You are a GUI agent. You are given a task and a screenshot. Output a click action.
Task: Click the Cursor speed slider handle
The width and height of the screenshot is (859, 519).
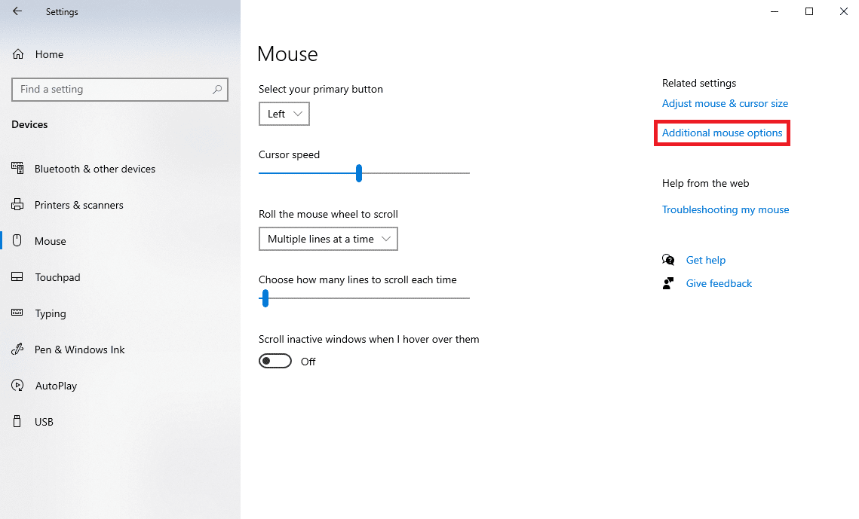click(359, 172)
